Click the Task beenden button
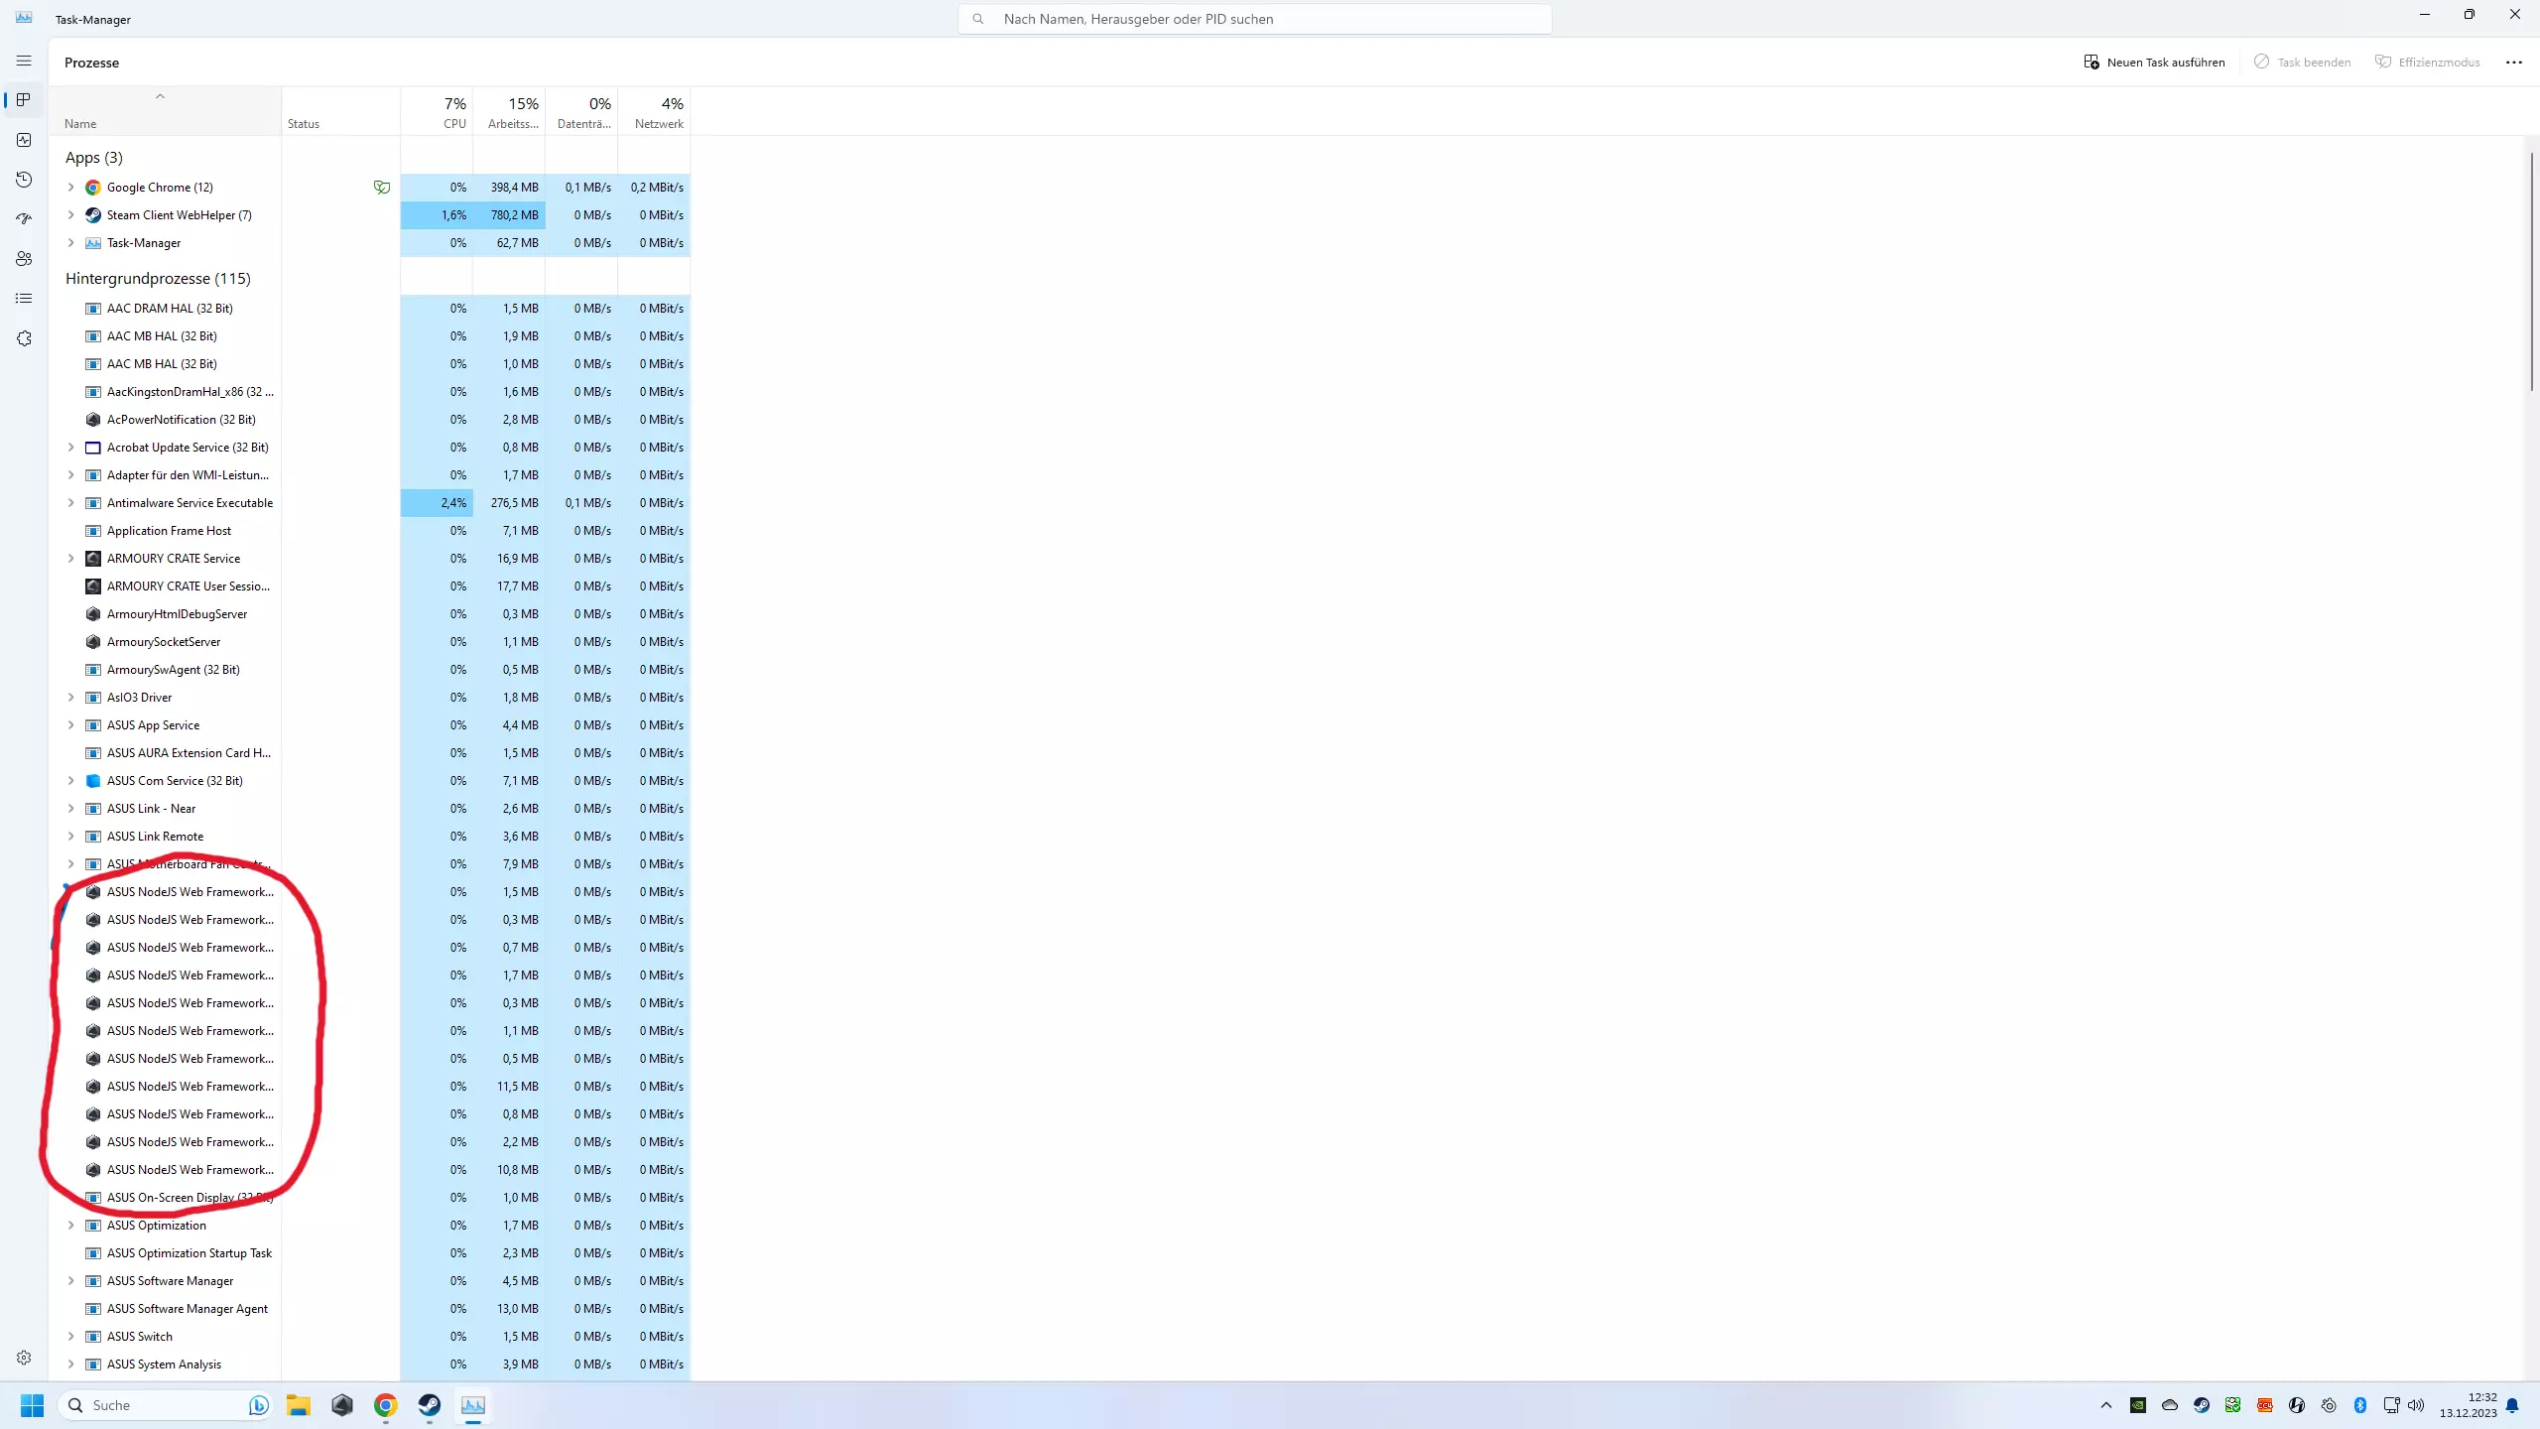This screenshot has height=1429, width=2540. pyautogui.click(x=2302, y=63)
